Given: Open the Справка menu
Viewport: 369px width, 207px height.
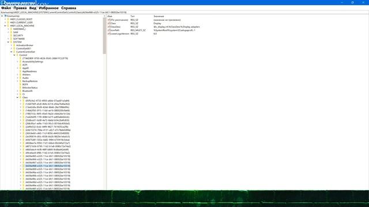Looking at the screenshot, I should tap(69, 8).
